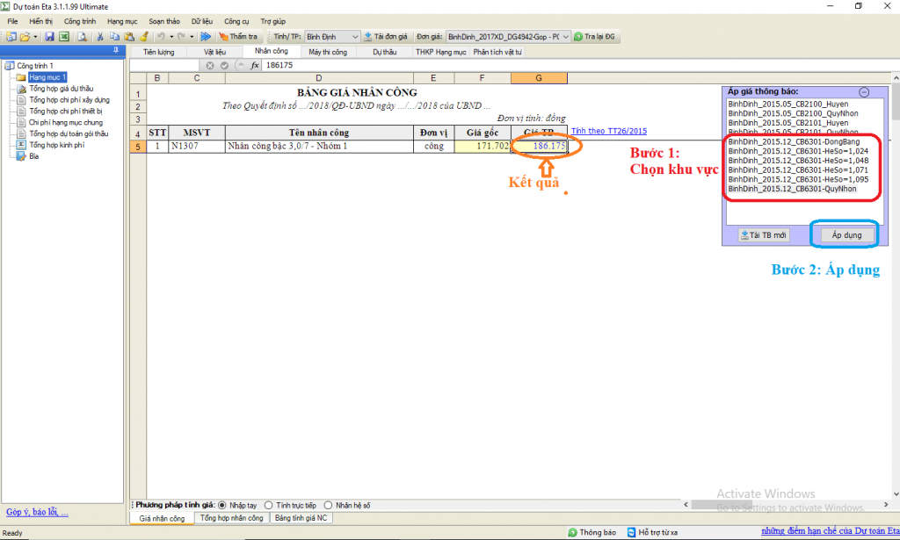Open the Tính theo TT26/2015 link
Screen dimensions: 900x540
[x=608, y=131]
